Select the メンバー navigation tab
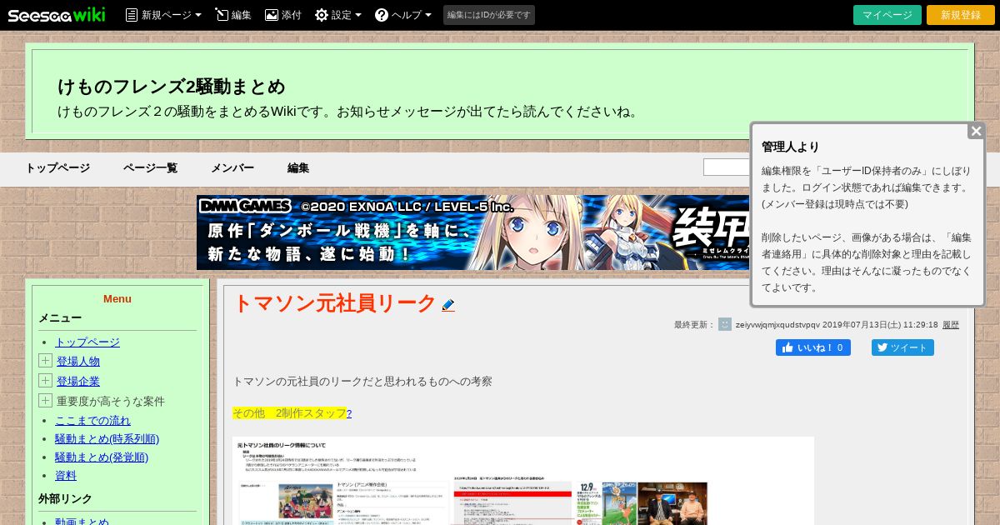This screenshot has width=1000, height=525. point(232,167)
